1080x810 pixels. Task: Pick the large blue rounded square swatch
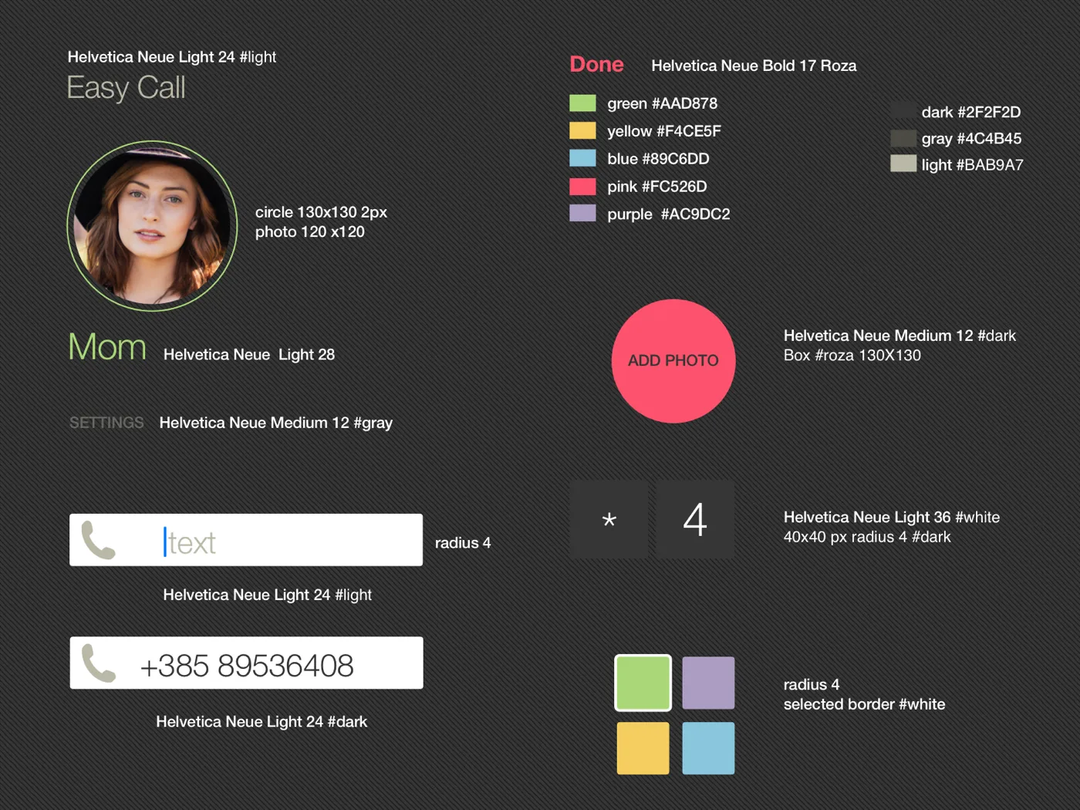click(x=708, y=748)
